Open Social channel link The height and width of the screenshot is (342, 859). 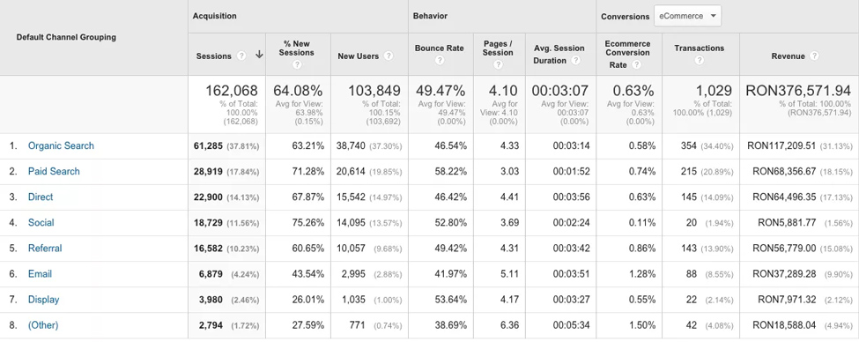pyautogui.click(x=41, y=222)
